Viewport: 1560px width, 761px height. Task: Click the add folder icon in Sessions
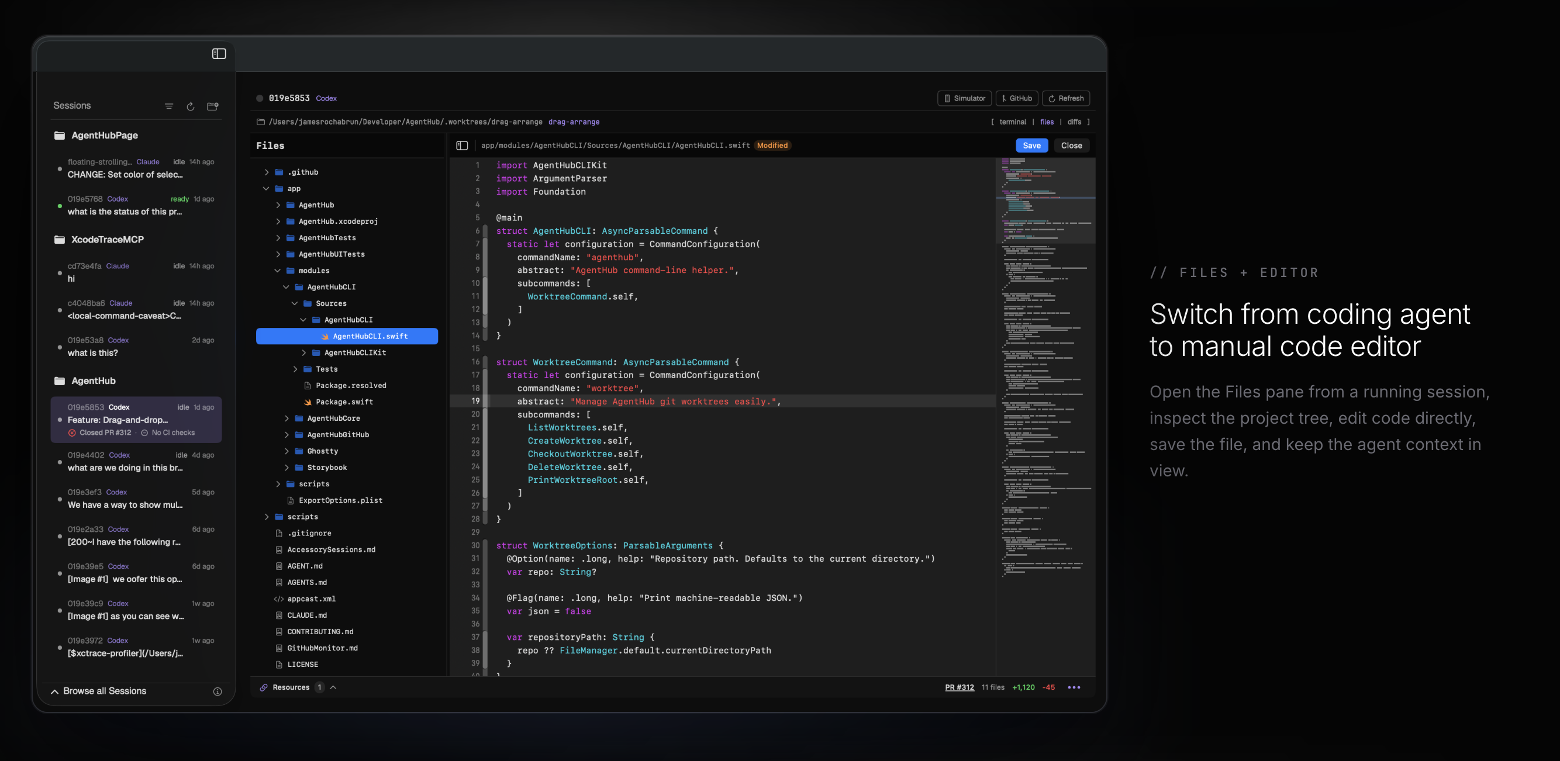click(213, 106)
